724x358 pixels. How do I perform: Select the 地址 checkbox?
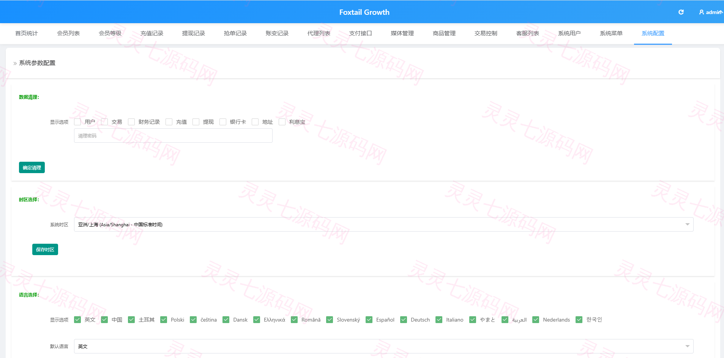point(255,122)
